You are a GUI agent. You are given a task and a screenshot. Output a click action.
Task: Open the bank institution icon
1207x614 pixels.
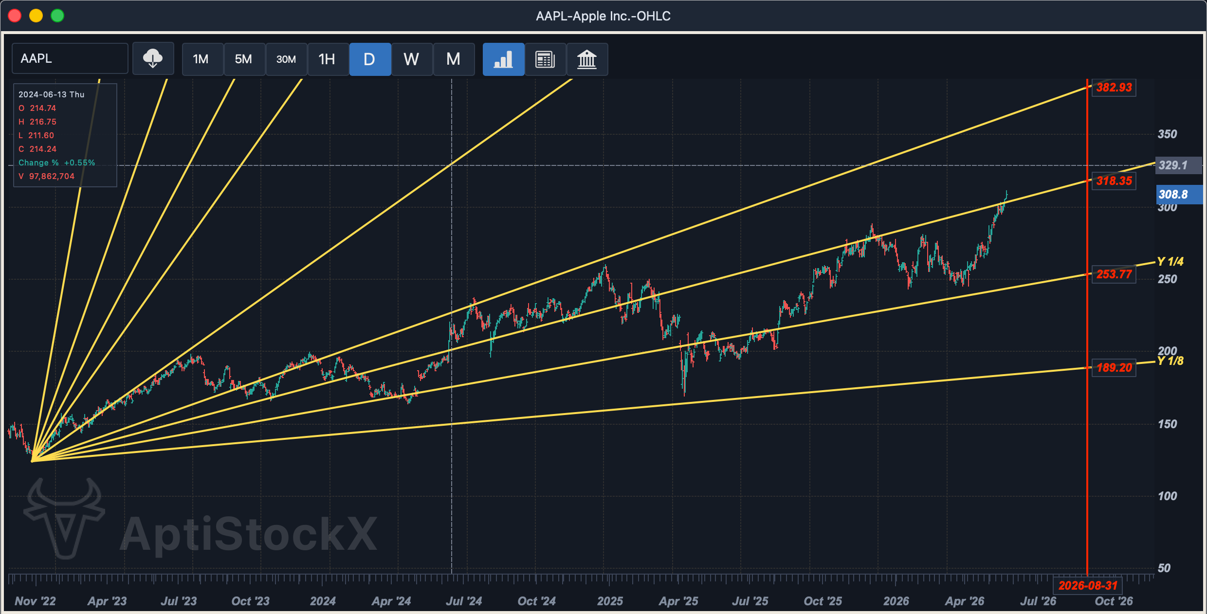click(587, 59)
